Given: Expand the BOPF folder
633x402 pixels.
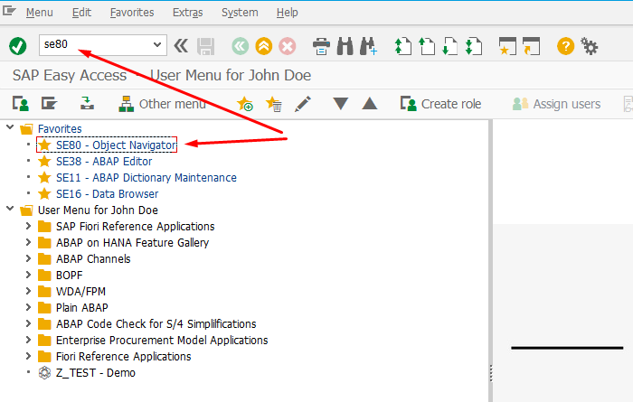Looking at the screenshot, I should point(28,275).
